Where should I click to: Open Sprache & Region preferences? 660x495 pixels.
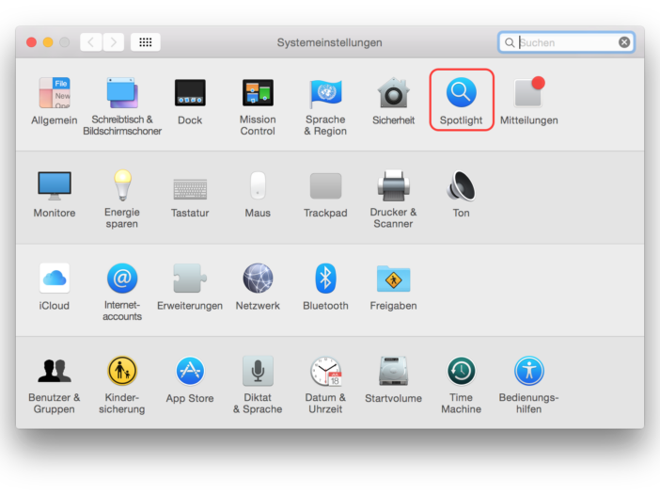[x=325, y=106]
